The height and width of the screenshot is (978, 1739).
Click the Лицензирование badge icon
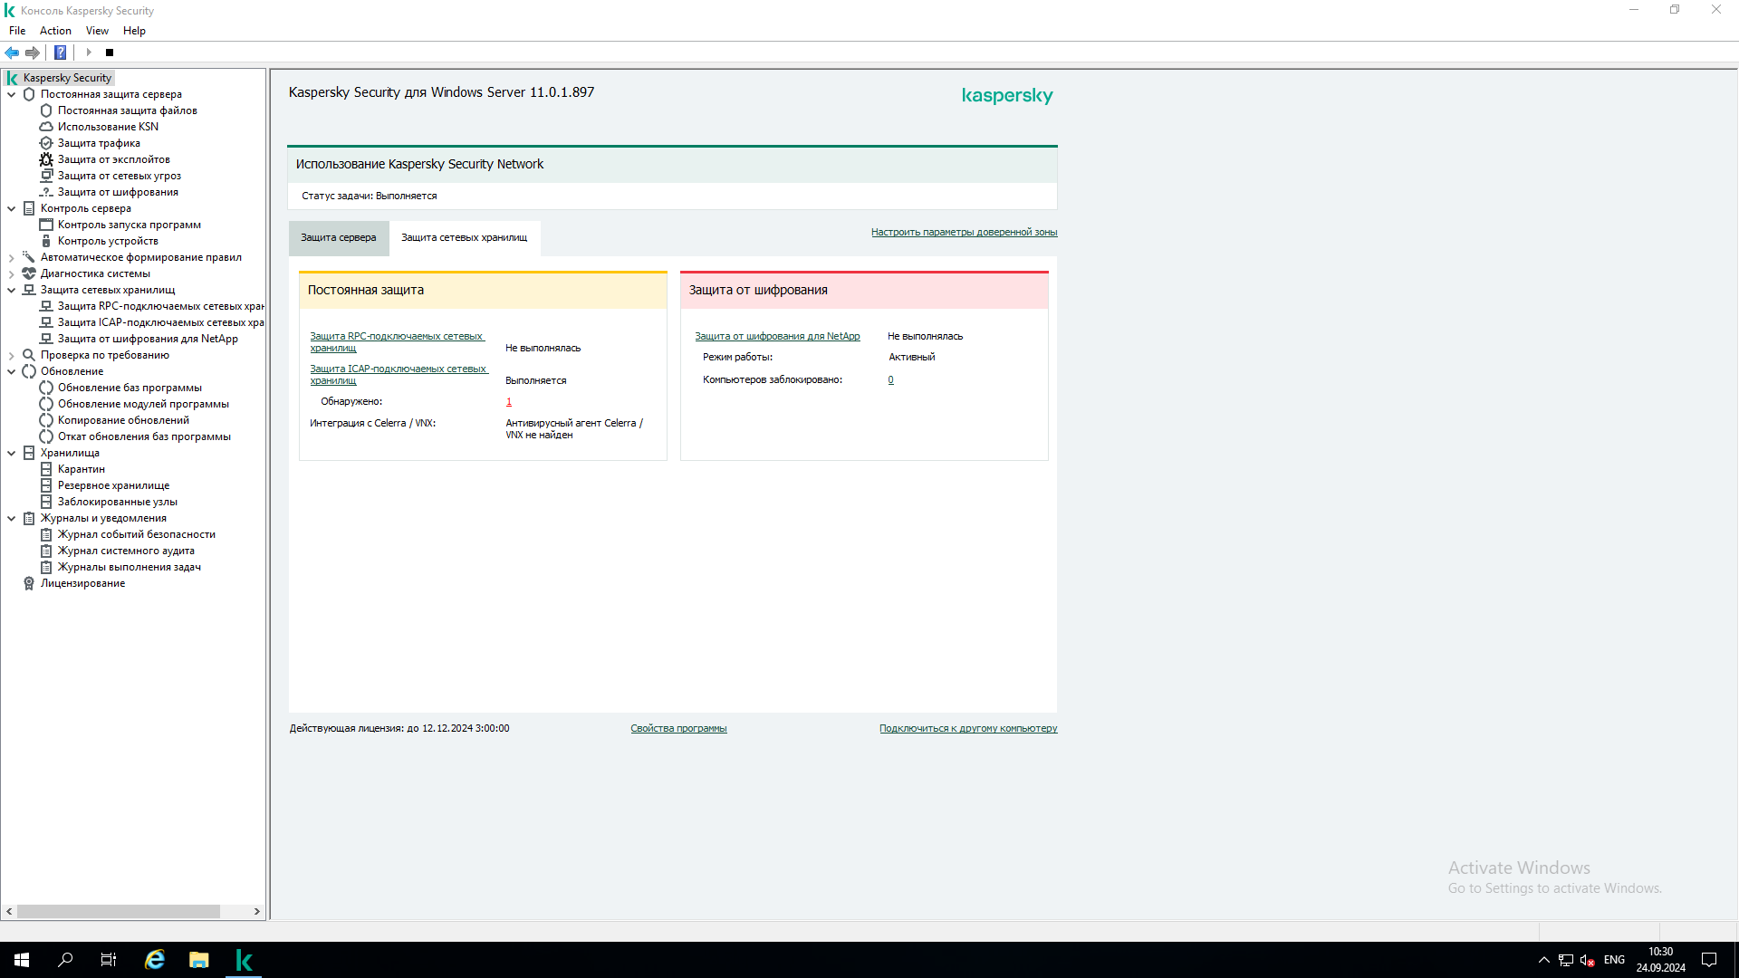click(29, 583)
